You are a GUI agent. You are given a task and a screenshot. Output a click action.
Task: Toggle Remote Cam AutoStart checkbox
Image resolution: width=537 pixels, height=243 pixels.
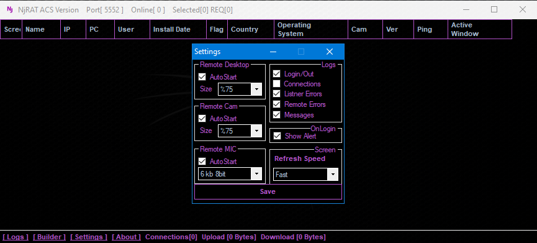pos(202,119)
